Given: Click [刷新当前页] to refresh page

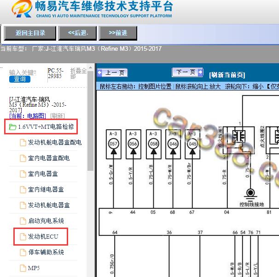Looking at the screenshot, I should click(x=227, y=75).
